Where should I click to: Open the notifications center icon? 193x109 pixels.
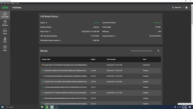click(190, 107)
